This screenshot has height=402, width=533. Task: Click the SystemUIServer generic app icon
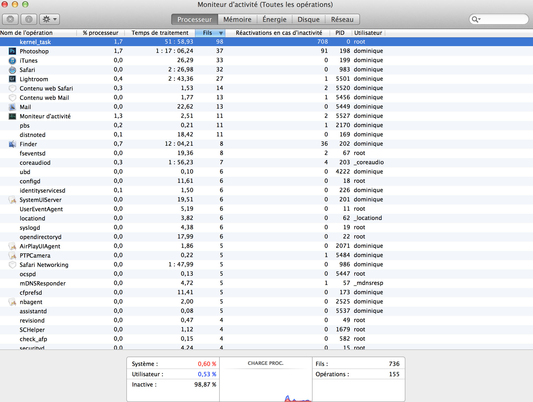tap(12, 200)
